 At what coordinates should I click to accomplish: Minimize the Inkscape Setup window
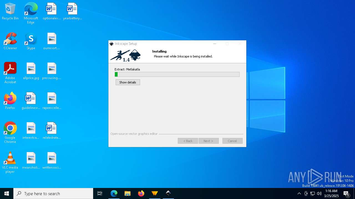point(214,44)
